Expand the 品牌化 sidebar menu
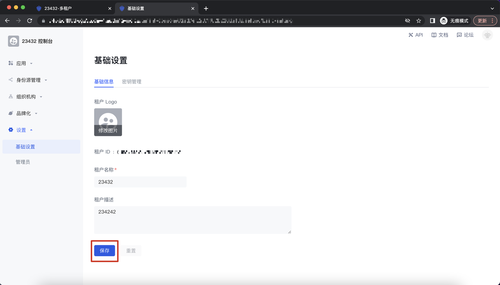The image size is (500, 285). click(23, 114)
